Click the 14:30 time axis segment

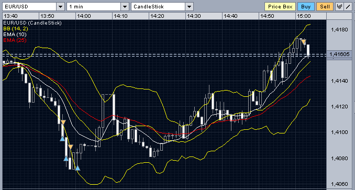coord(204,16)
